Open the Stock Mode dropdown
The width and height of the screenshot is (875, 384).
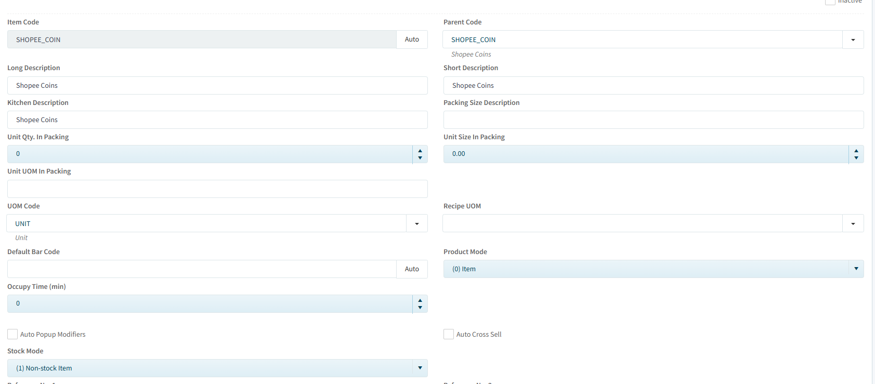(x=217, y=368)
